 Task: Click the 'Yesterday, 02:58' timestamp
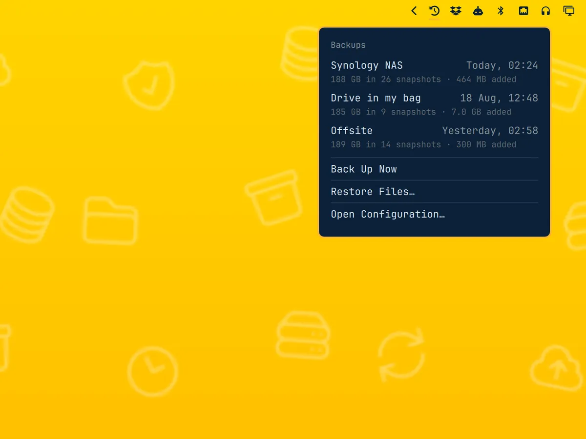pyautogui.click(x=490, y=131)
